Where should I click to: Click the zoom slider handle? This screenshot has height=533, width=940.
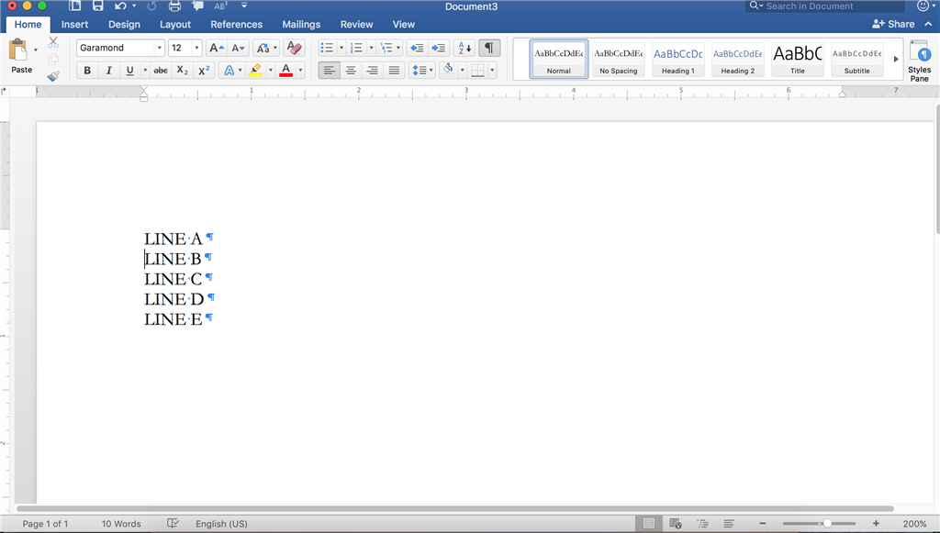tap(827, 524)
